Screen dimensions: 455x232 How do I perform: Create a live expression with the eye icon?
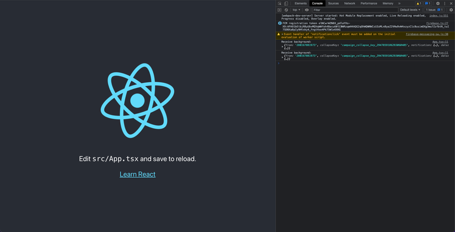(x=307, y=10)
